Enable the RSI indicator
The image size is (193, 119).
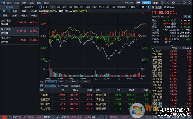coord(85,81)
